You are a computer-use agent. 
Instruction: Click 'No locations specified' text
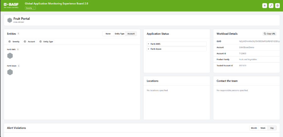pyautogui.click(x=157, y=90)
